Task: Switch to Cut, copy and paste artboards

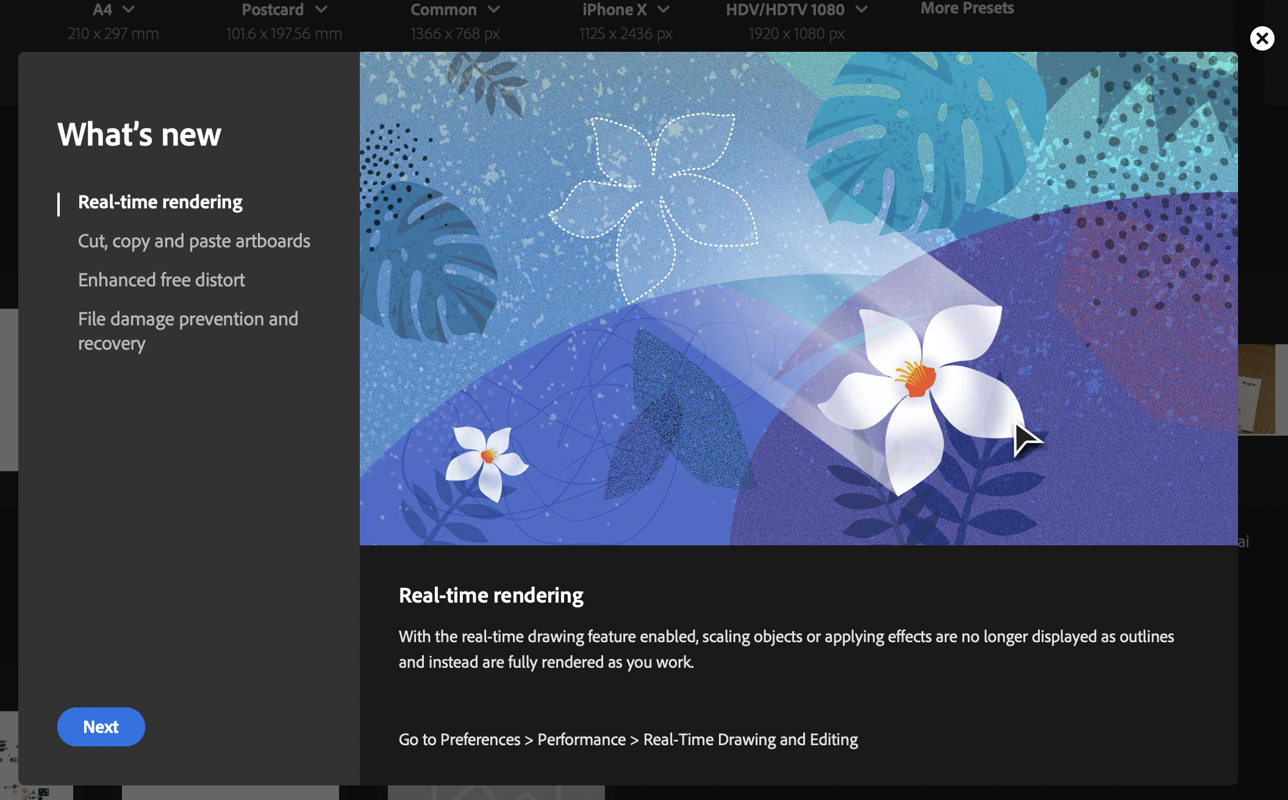Action: (x=194, y=241)
